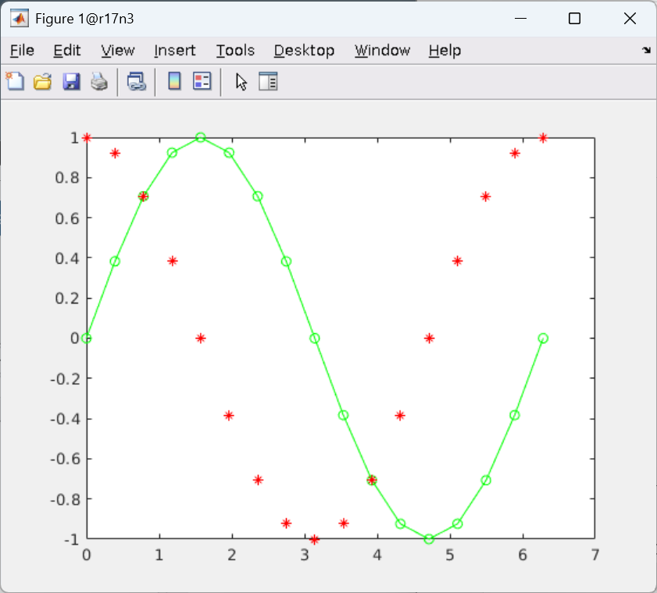Expand the Tools menu
This screenshot has width=657, height=593.
[x=235, y=51]
